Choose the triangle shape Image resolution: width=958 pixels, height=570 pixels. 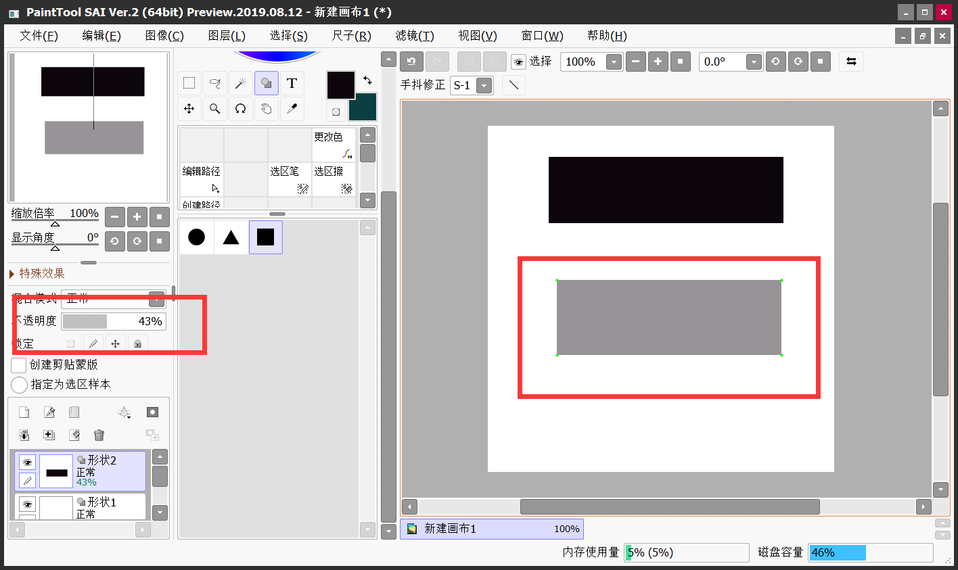[x=231, y=237]
